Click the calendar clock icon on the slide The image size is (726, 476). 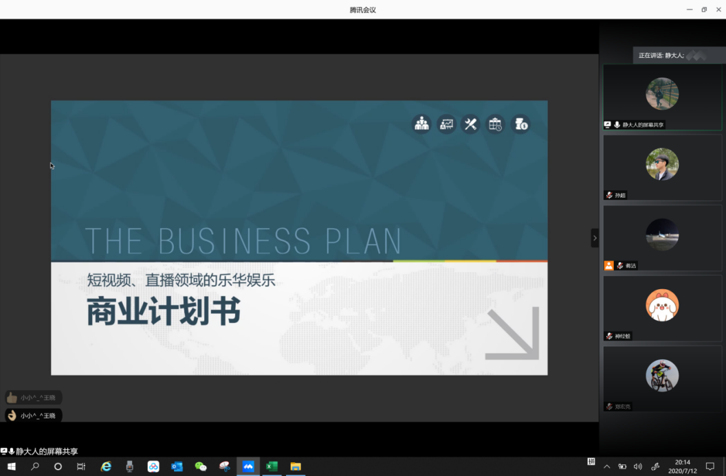coord(495,124)
